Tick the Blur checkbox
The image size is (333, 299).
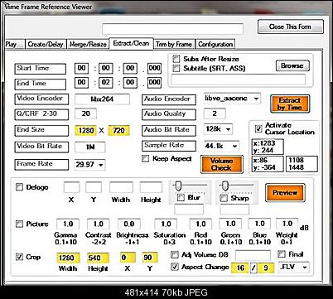coord(181,197)
